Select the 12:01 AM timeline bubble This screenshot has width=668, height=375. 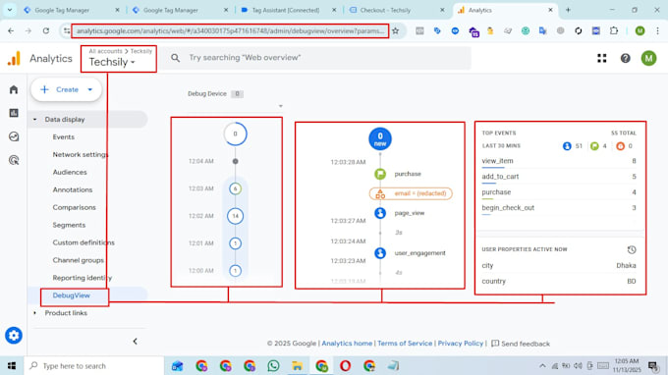pyautogui.click(x=235, y=243)
